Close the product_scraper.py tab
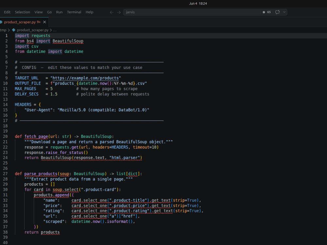Screen dimensions: 327x245 (x=44, y=22)
